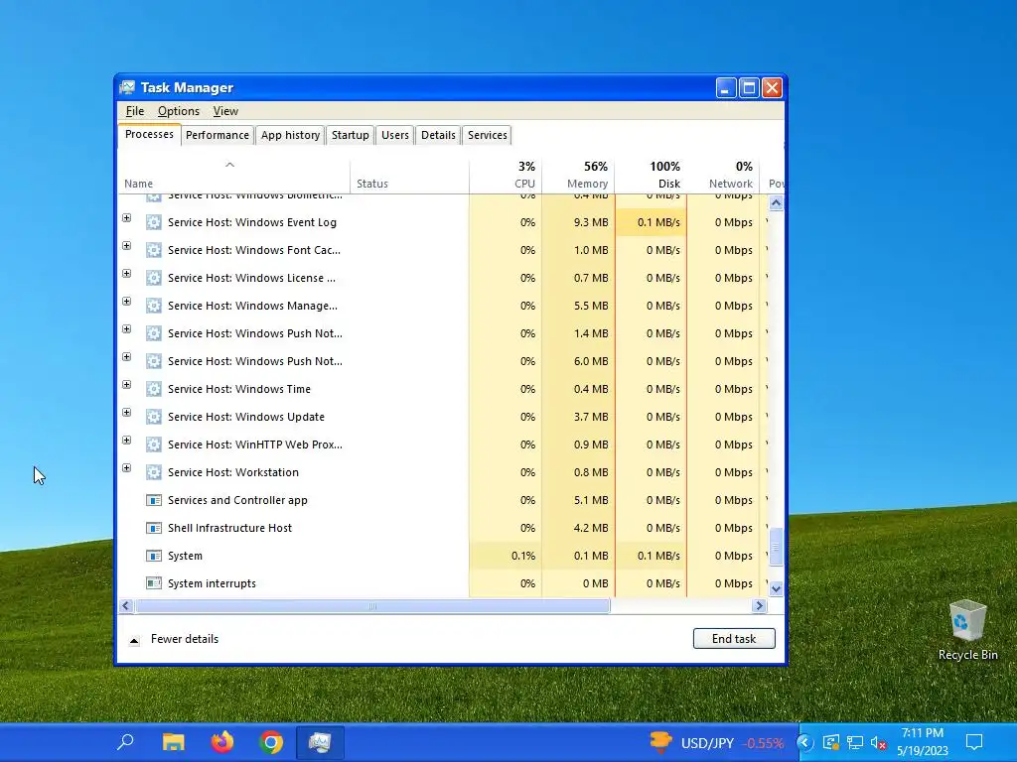Expand Service Host: Windows Manage row
The width and height of the screenshot is (1017, 762).
click(x=127, y=302)
